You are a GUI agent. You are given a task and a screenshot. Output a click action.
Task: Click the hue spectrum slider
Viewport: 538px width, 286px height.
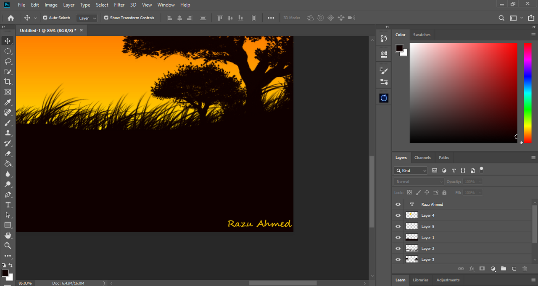pyautogui.click(x=527, y=92)
